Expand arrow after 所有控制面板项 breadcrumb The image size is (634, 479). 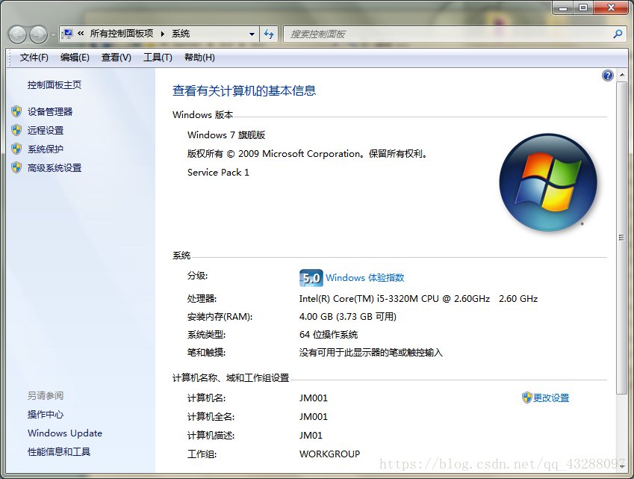click(x=163, y=34)
